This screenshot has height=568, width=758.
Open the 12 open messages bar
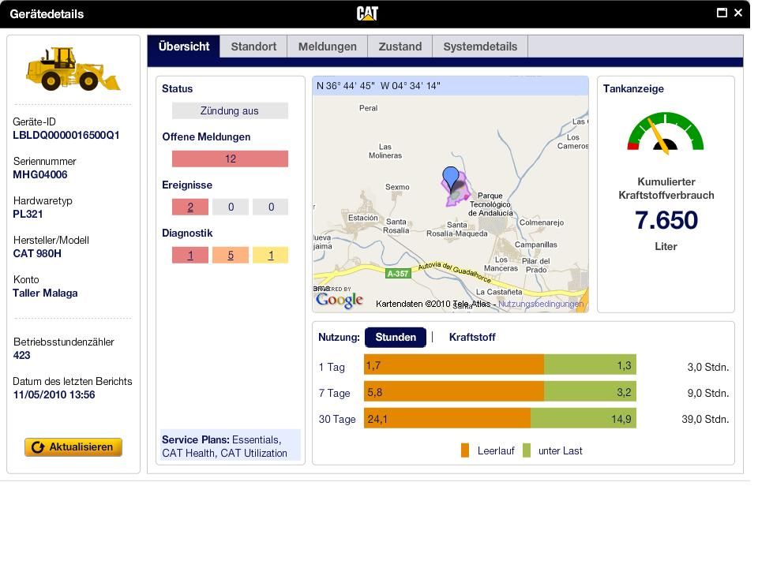point(230,159)
